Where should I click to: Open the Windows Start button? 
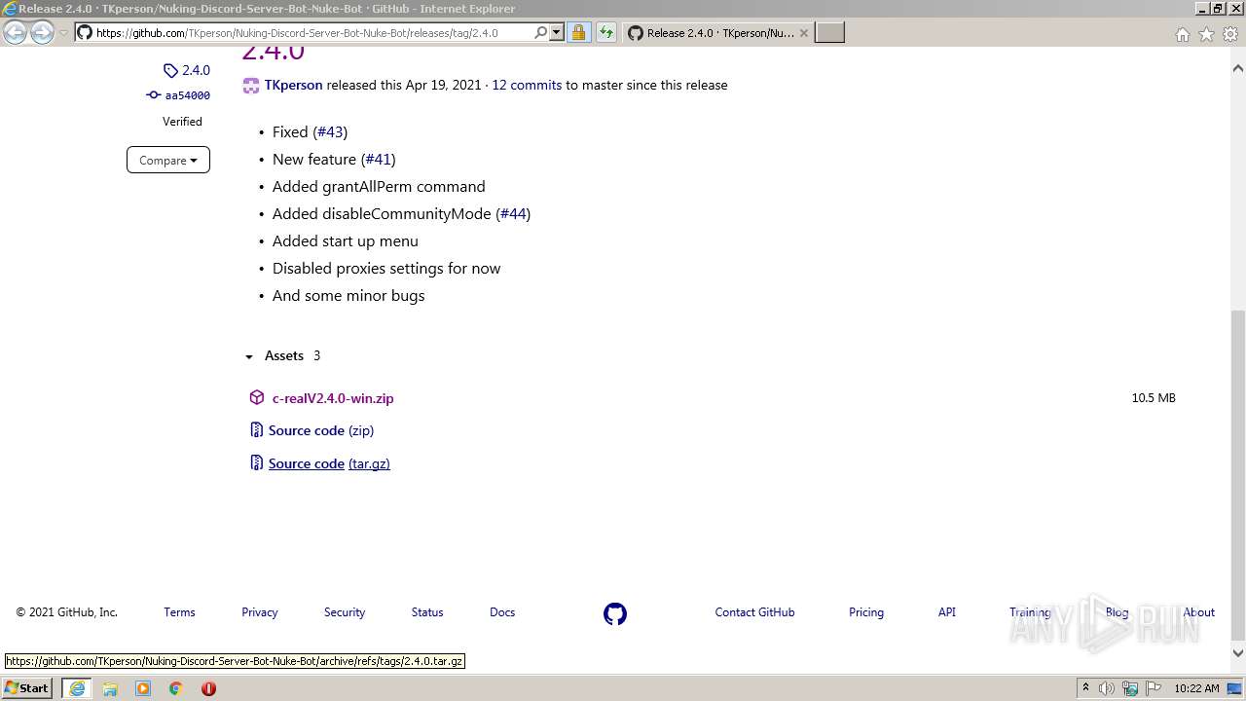26,688
